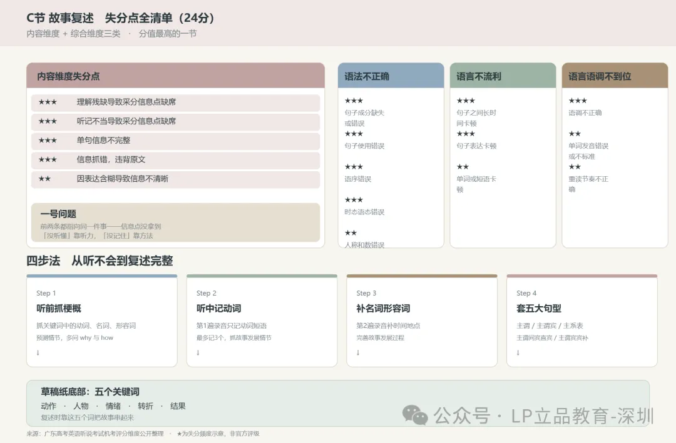Click the stars above 语调不正确

point(578,101)
